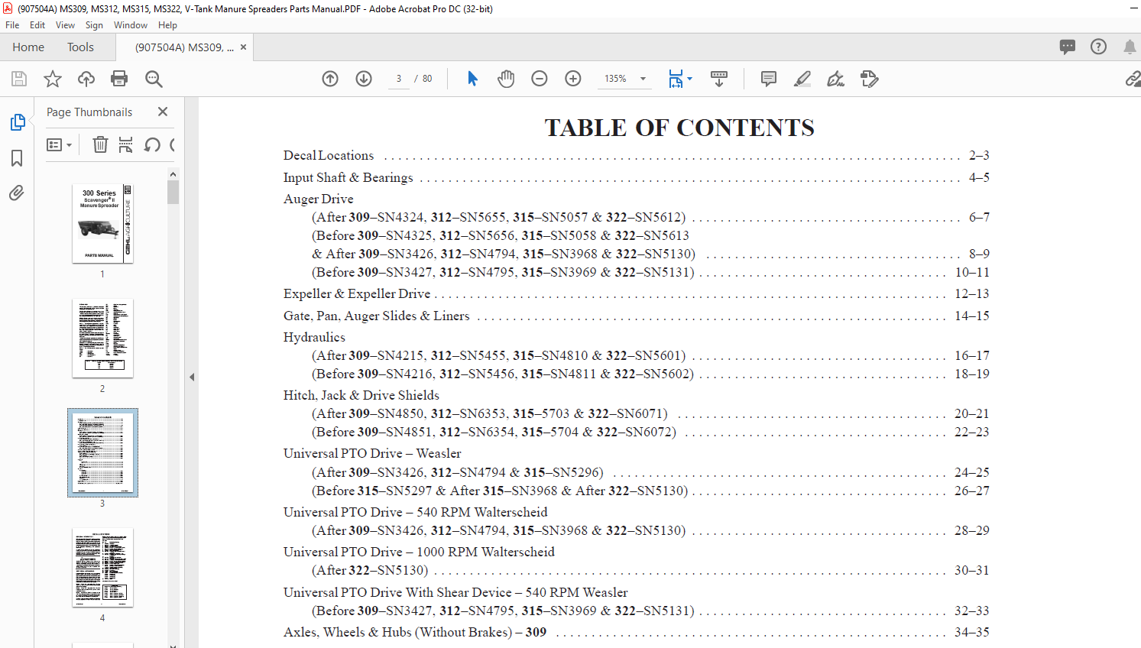Click the Hydraulics heading
The width and height of the screenshot is (1141, 648).
tap(314, 337)
